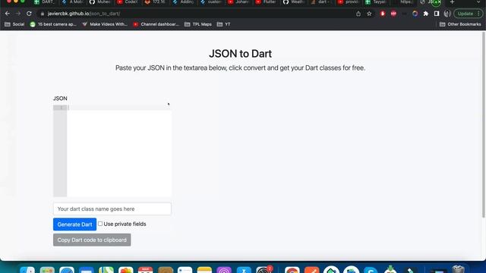Click the page vertical scrollbar
486x273 pixels.
[x=484, y=124]
